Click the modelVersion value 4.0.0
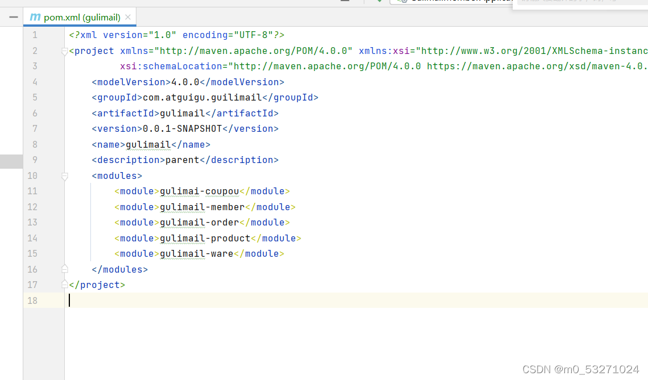The image size is (648, 380). (x=185, y=82)
